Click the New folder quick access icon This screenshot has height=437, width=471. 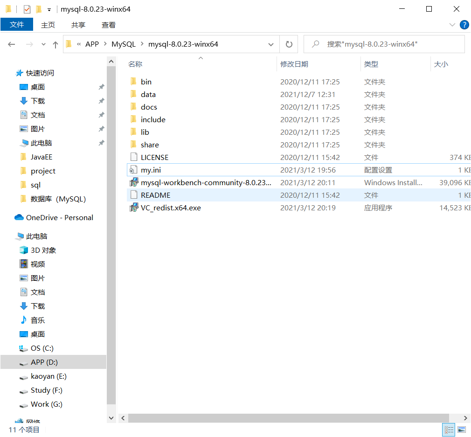pyautogui.click(x=38, y=9)
